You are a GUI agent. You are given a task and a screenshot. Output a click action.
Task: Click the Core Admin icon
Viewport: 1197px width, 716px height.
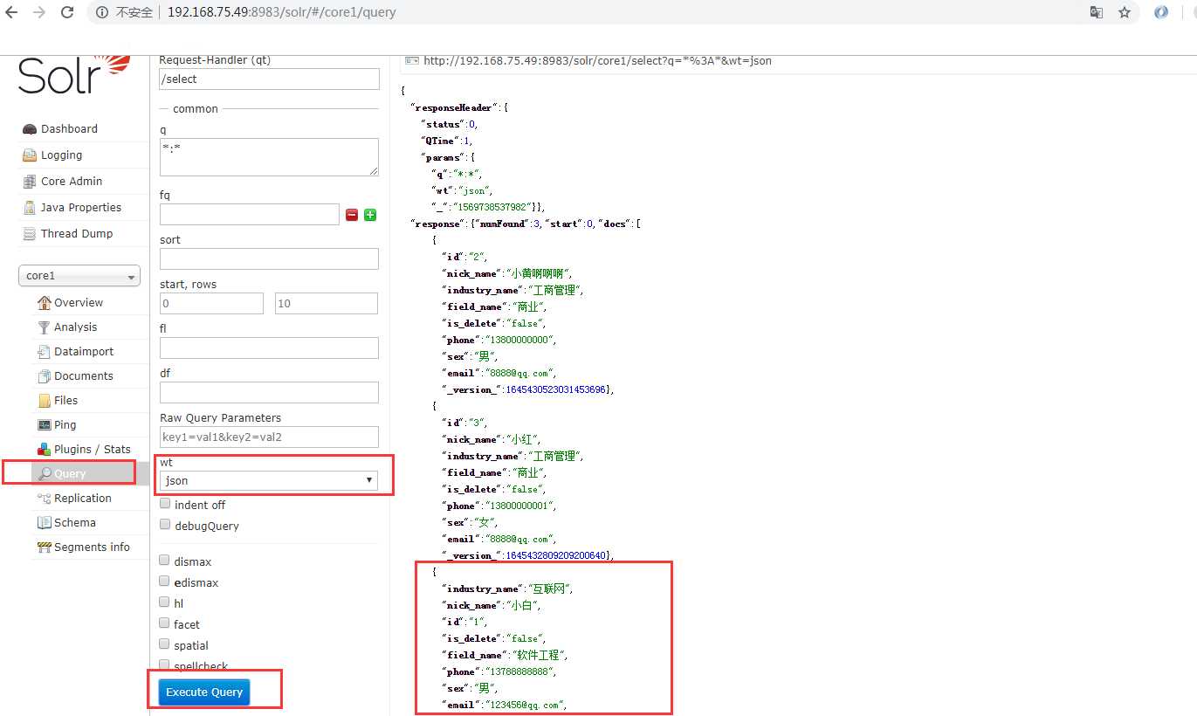(x=30, y=182)
